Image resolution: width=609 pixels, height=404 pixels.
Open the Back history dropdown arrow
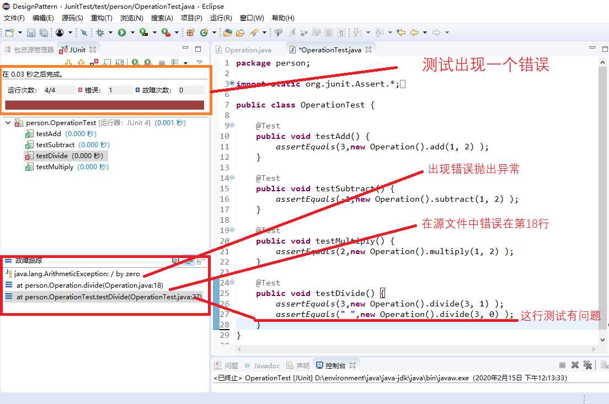(425, 33)
